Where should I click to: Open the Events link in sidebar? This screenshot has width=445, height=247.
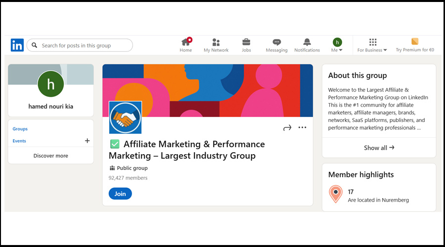pyautogui.click(x=19, y=141)
